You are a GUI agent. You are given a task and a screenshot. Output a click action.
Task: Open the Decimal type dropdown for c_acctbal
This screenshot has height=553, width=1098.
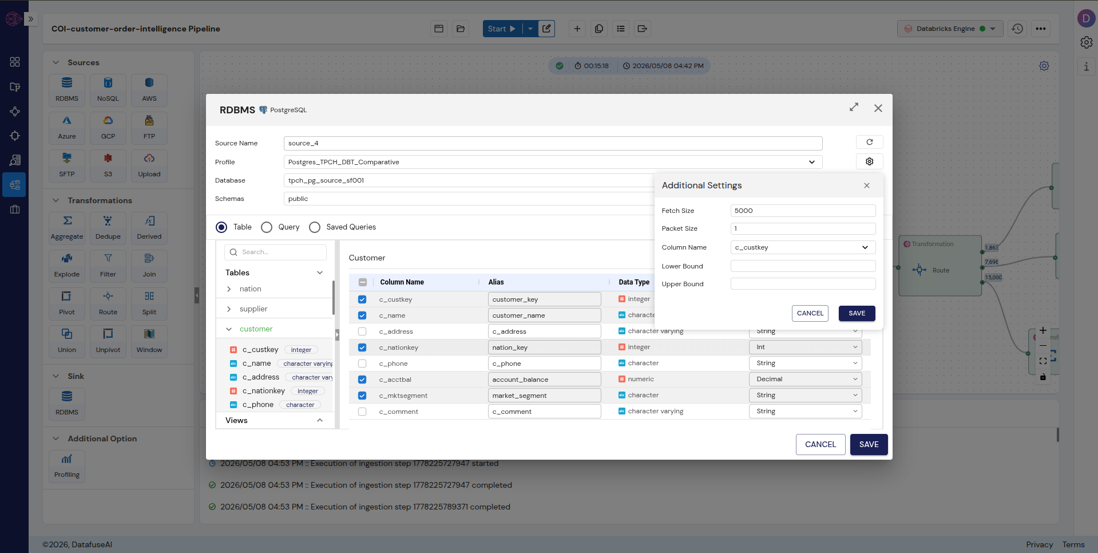click(x=805, y=379)
